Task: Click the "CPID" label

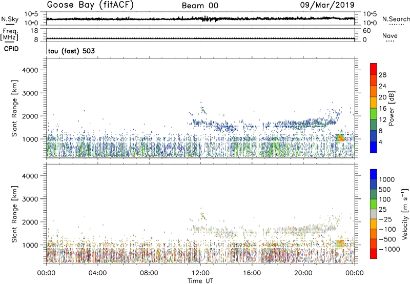Action: [11, 49]
